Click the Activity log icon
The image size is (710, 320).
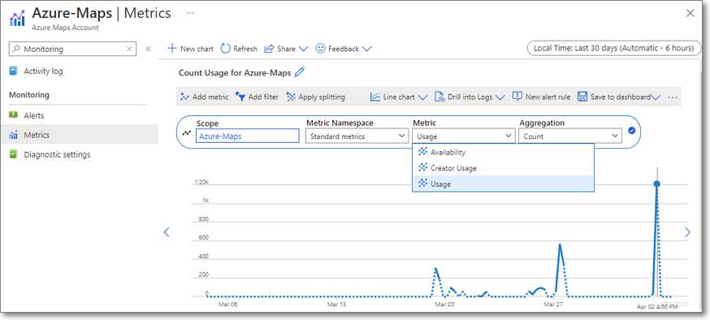point(14,71)
